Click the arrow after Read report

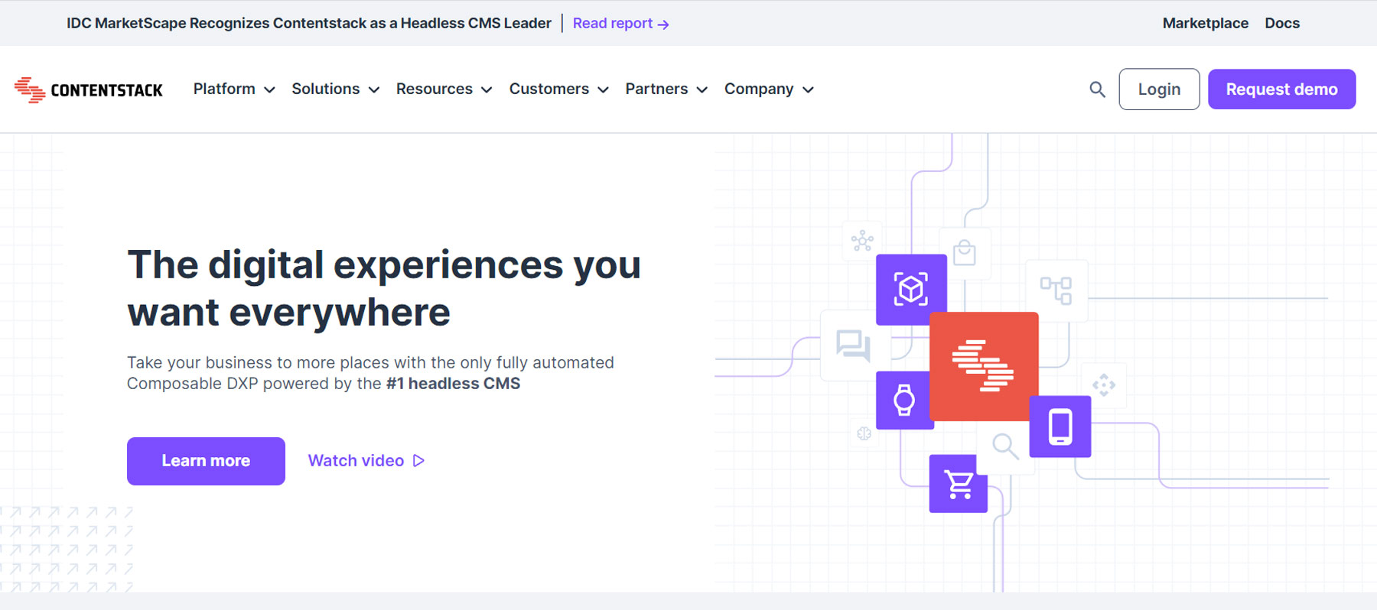pos(663,24)
